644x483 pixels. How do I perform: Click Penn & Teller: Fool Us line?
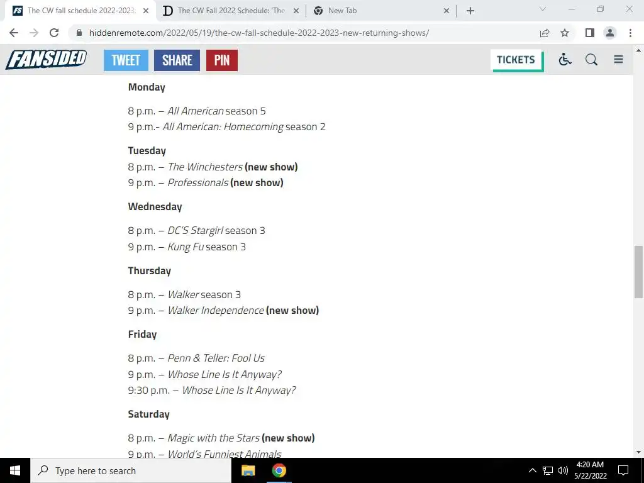click(x=196, y=358)
